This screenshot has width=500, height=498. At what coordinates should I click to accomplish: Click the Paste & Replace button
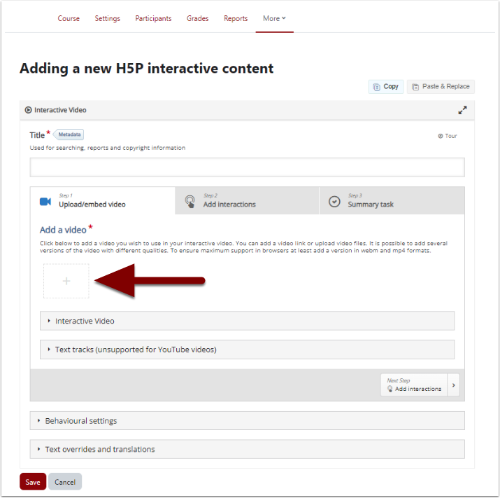click(441, 87)
